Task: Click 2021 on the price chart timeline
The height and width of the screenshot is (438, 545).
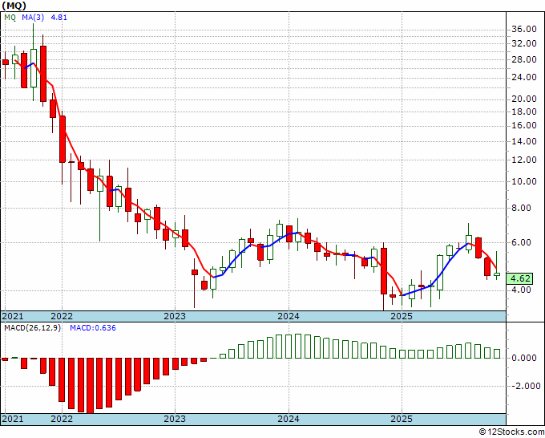Action: tap(13, 316)
